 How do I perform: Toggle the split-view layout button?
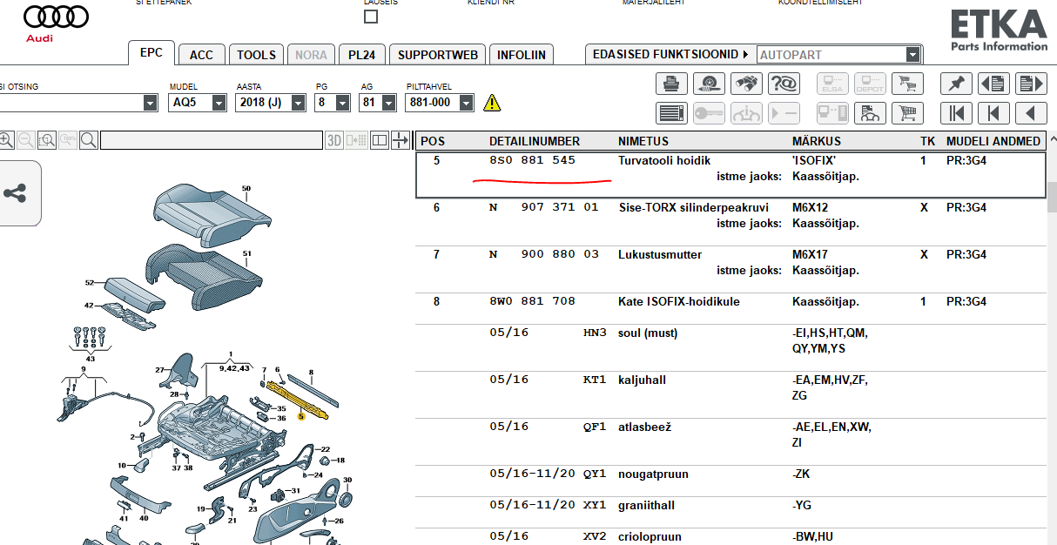(x=380, y=140)
